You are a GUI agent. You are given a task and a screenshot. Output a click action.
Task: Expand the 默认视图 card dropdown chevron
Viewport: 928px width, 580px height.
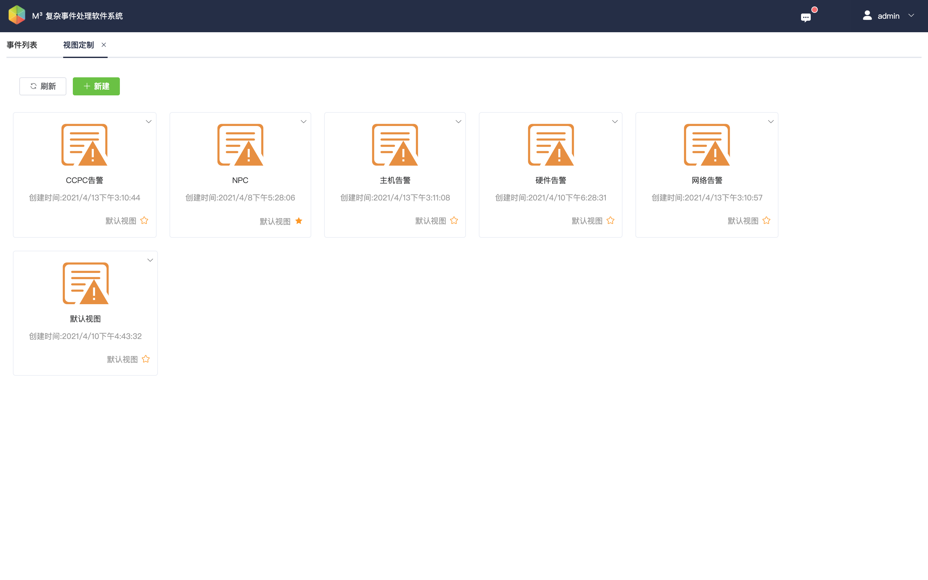click(150, 260)
